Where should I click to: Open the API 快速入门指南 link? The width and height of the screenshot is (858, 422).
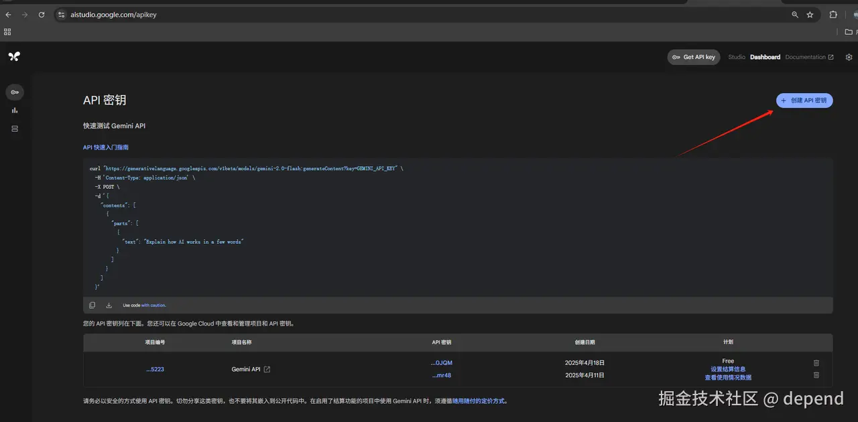[x=106, y=147]
